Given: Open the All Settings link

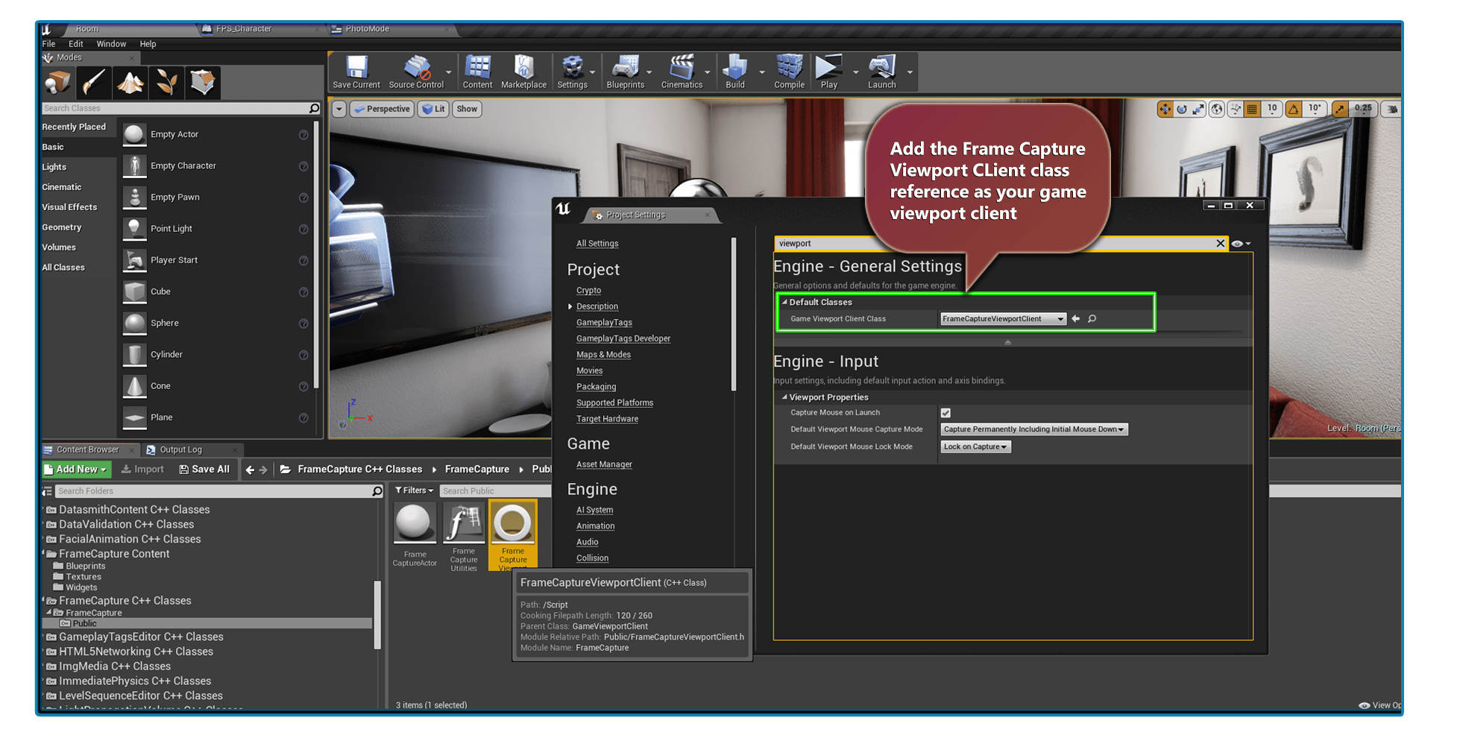Looking at the screenshot, I should (597, 244).
